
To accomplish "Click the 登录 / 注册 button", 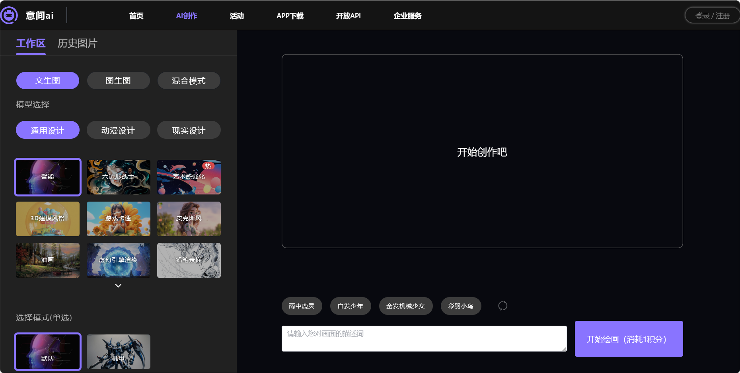I will [712, 16].
